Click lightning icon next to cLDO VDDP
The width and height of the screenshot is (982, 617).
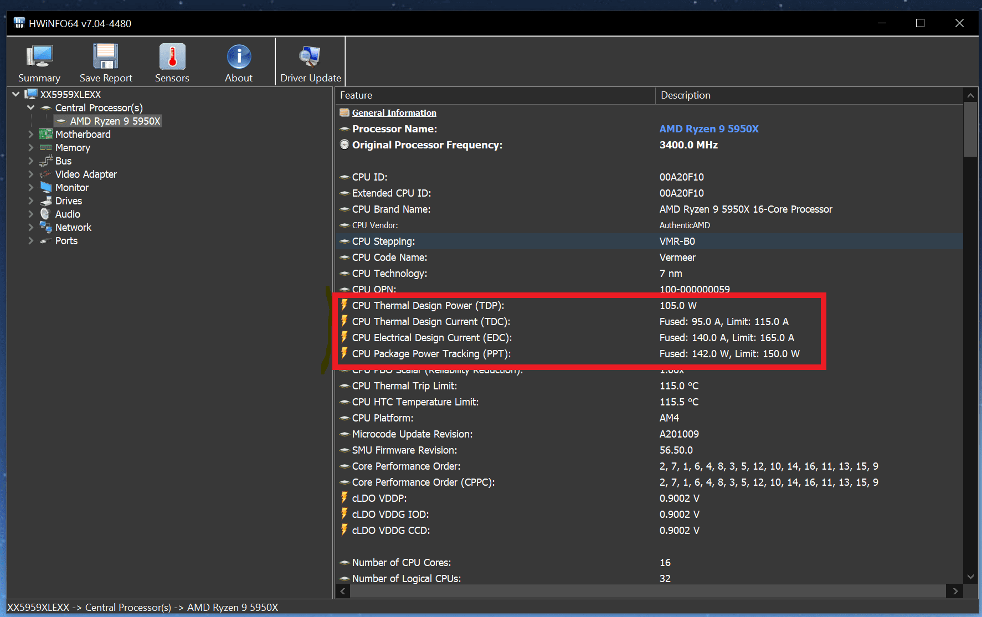[344, 498]
